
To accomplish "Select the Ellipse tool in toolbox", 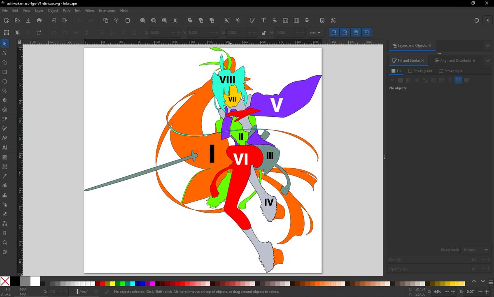I will 5,81.
